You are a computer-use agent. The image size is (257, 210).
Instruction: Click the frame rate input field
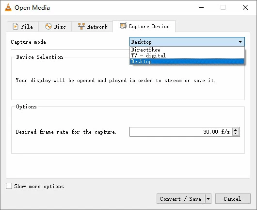point(181,132)
